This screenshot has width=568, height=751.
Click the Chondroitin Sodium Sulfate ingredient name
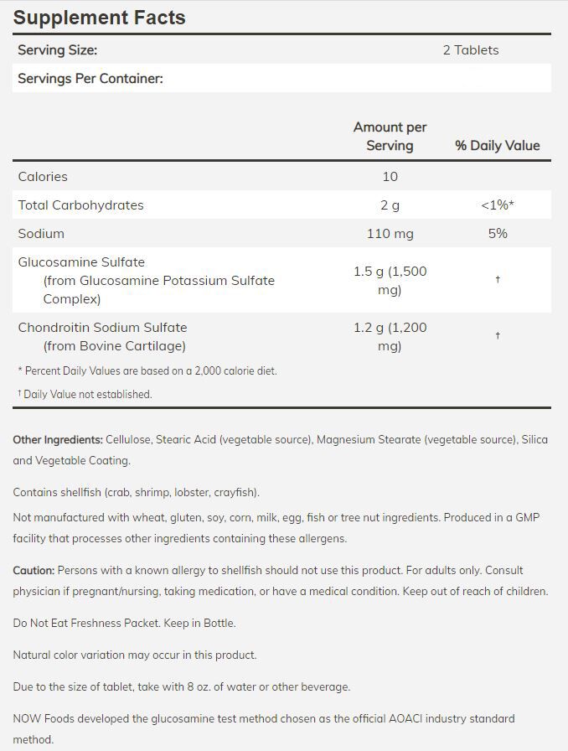pos(102,328)
